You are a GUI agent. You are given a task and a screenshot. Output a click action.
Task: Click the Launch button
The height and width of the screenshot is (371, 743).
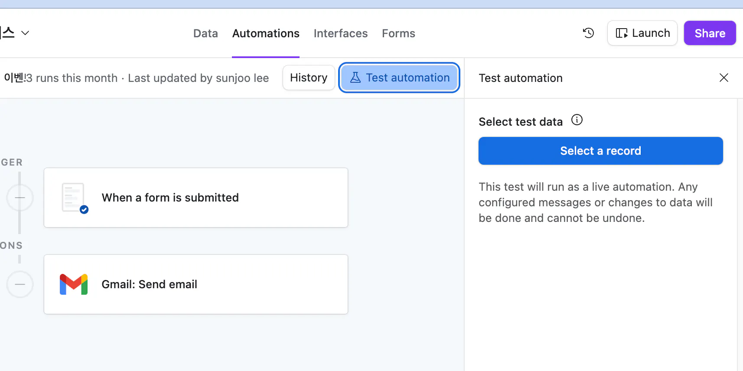tap(642, 33)
